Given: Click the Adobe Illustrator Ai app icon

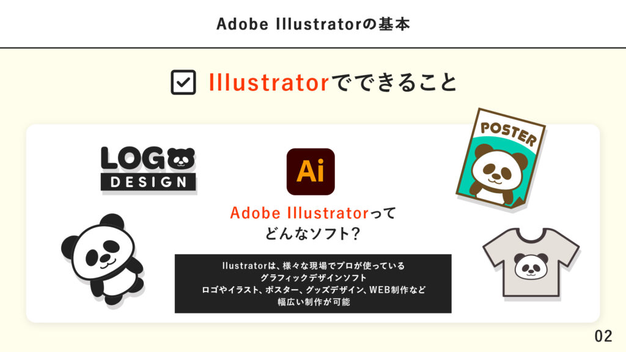Looking at the screenshot, I should point(311,172).
